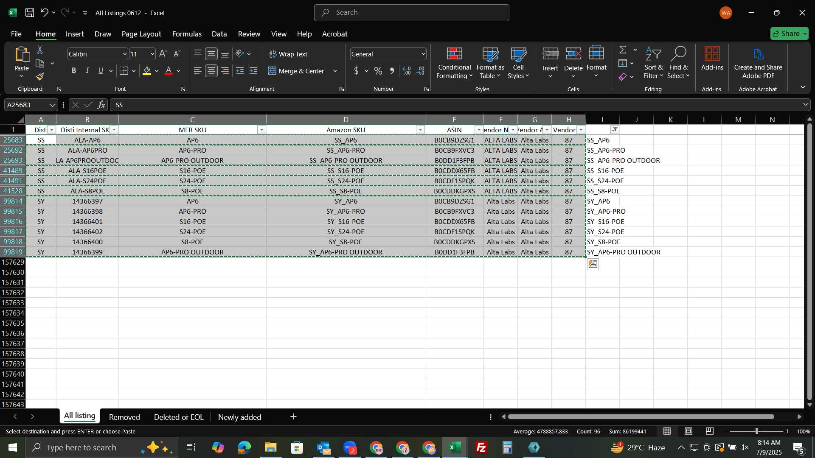This screenshot has width=815, height=458.
Task: Click the Fill down-arrow icon
Action: point(623,63)
